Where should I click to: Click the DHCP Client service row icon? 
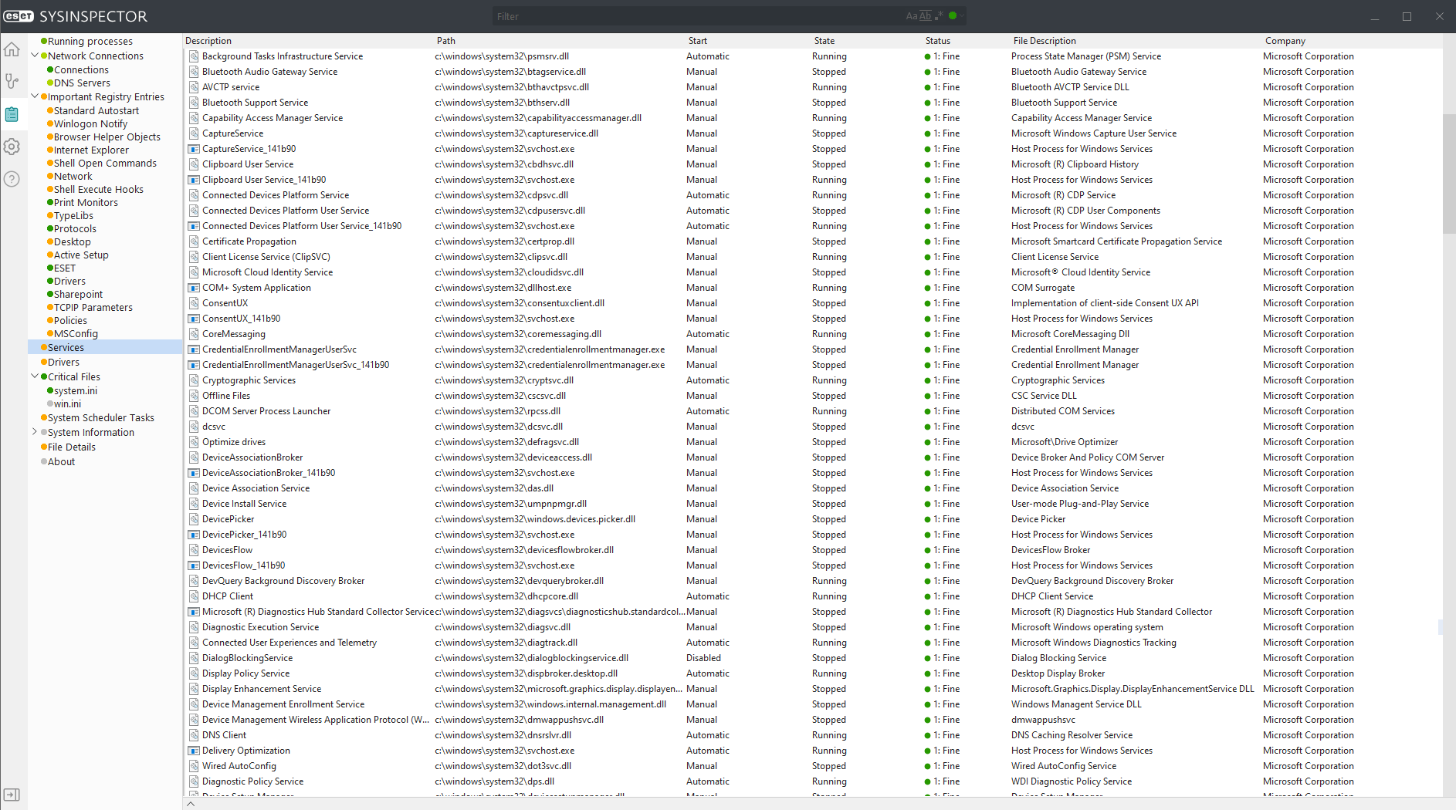[195, 596]
